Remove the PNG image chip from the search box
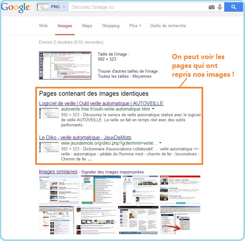 click(x=64, y=7)
